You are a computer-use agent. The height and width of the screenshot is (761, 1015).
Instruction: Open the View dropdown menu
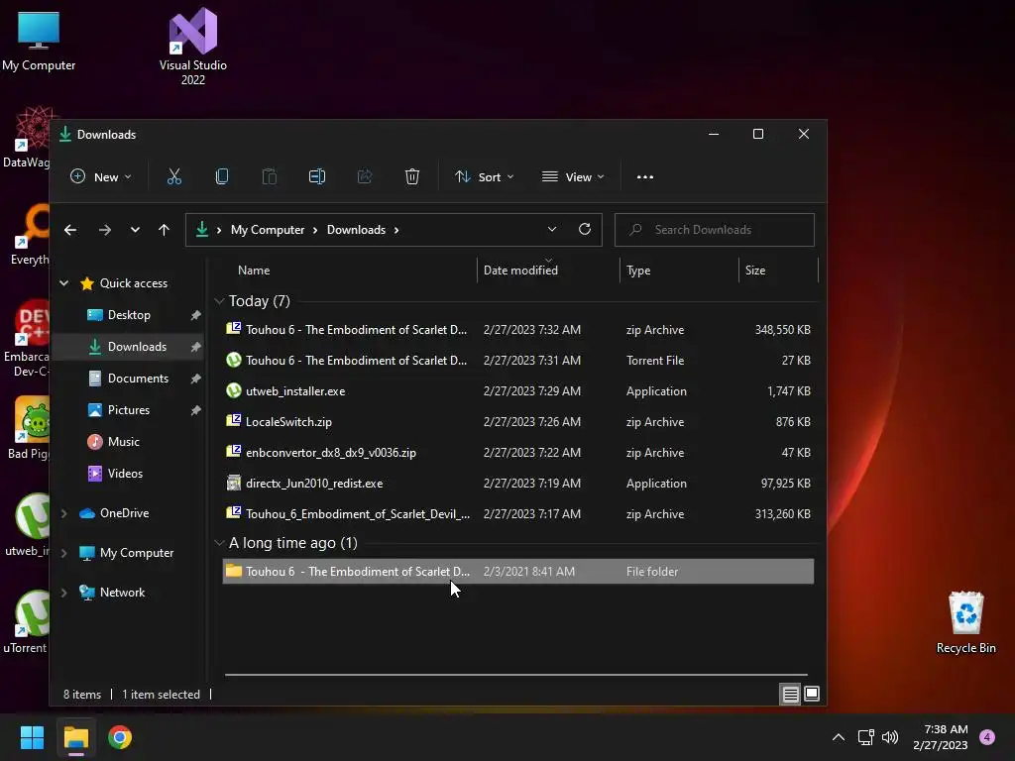click(x=574, y=176)
